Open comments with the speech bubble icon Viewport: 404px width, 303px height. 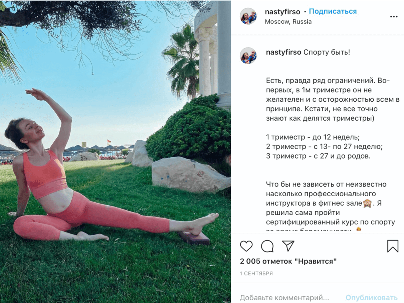(267, 246)
